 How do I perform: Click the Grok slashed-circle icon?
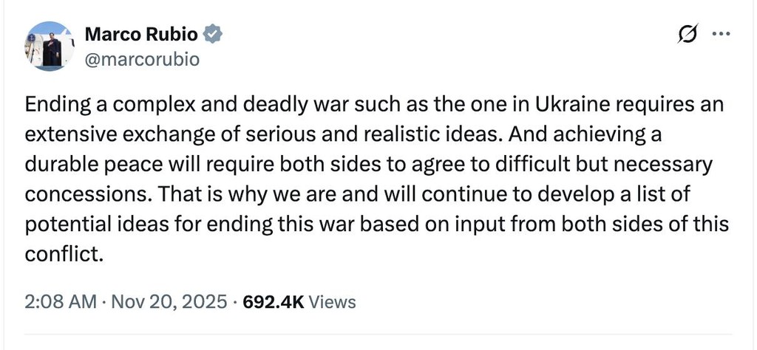coord(687,35)
